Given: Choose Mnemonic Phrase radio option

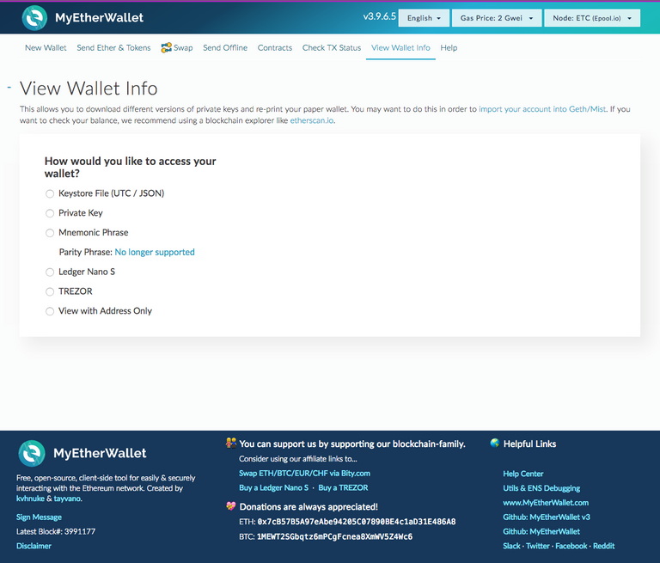Looking at the screenshot, I should [50, 233].
